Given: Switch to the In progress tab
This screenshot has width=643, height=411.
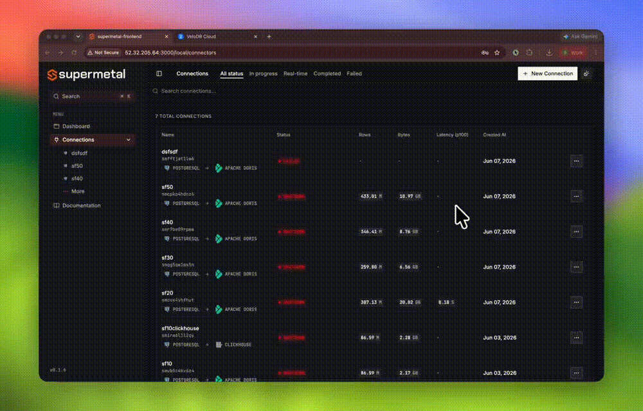Looking at the screenshot, I should (x=263, y=74).
